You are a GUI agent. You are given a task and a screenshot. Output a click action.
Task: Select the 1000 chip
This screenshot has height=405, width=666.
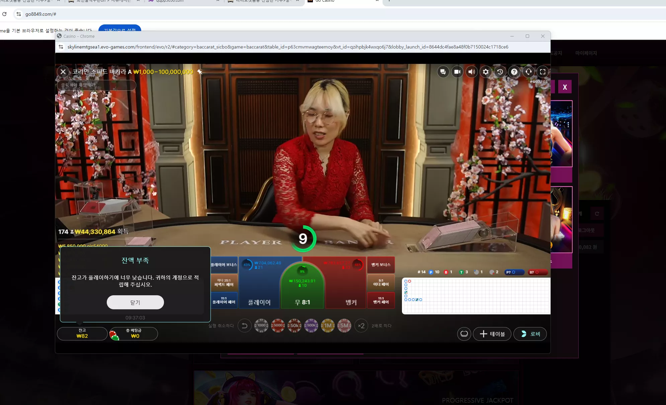261,325
